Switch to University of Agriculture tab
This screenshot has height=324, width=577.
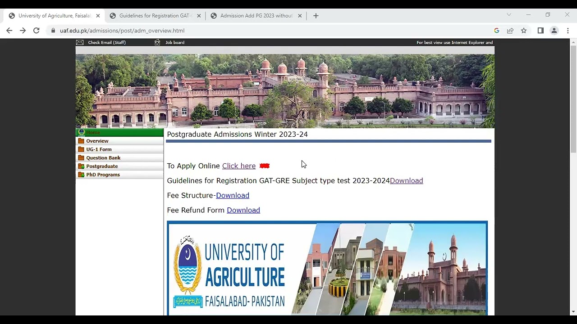(x=54, y=16)
